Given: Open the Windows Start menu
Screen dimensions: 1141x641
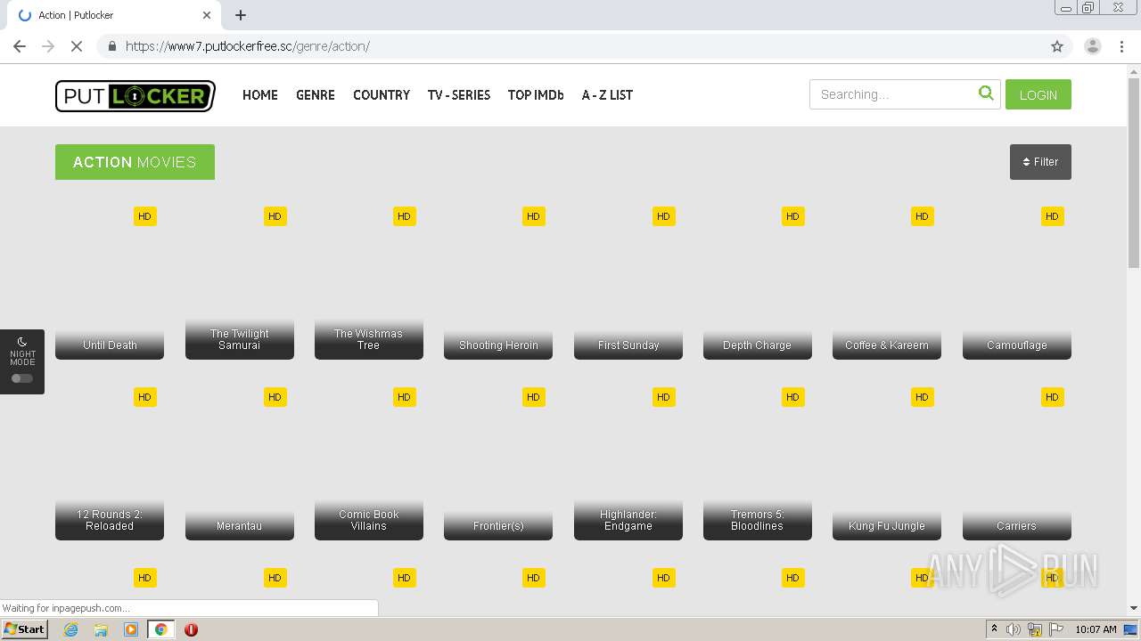Looking at the screenshot, I should pyautogui.click(x=25, y=629).
